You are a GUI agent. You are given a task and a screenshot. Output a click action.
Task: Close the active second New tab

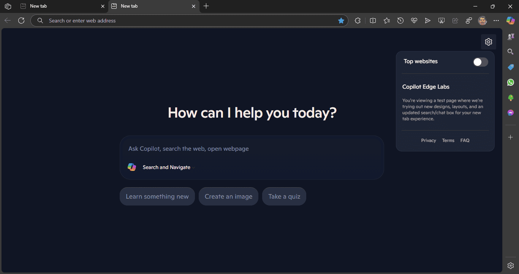(193, 6)
